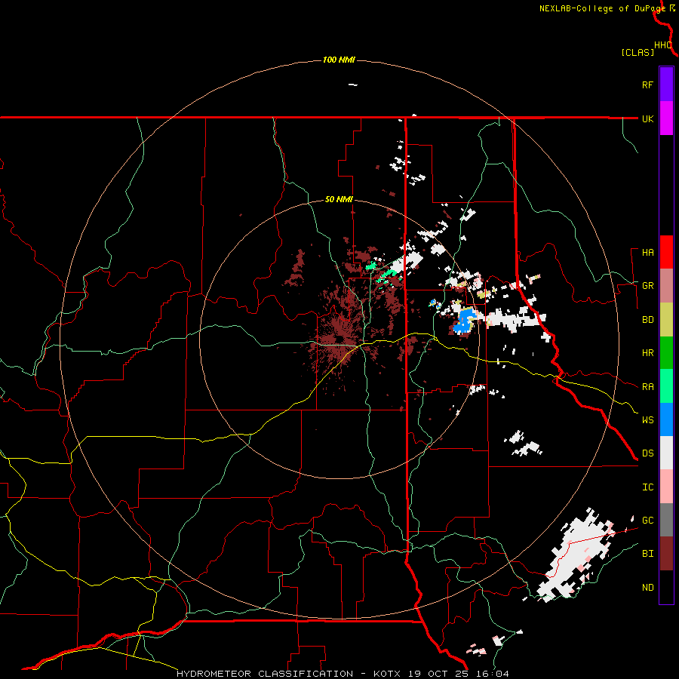The width and height of the screenshot is (679, 679).
Task: Click the RA legend label
Action: pyautogui.click(x=647, y=387)
